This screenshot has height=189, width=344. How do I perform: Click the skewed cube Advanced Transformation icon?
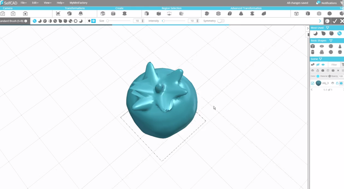point(230,14)
